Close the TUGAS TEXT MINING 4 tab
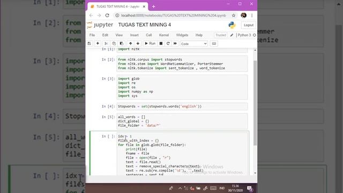This screenshot has width=343, height=193. [x=144, y=6]
